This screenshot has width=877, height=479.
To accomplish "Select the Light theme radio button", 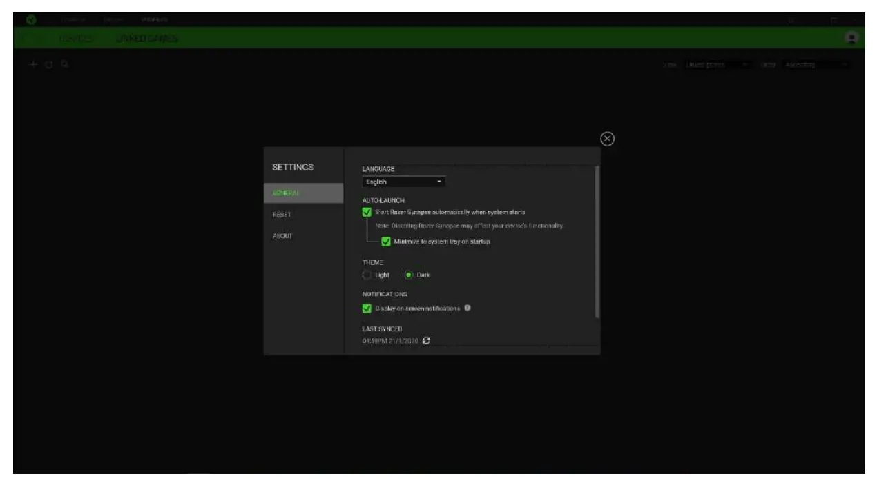I will [x=367, y=275].
